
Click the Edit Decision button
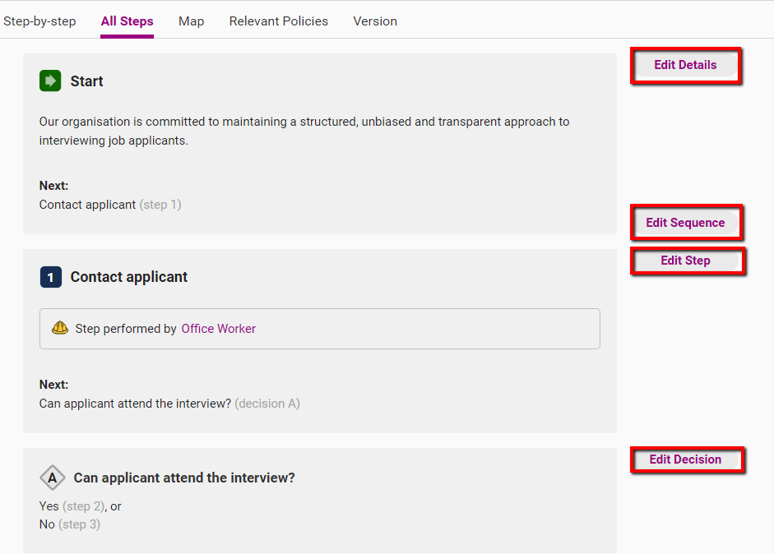pyautogui.click(x=686, y=459)
